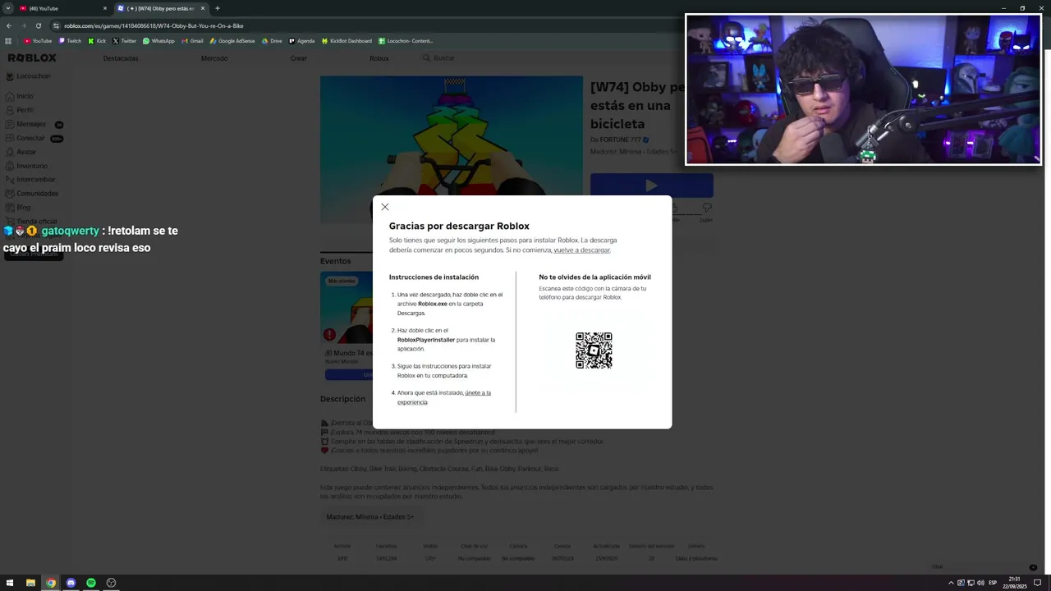
Task: Go forward in browser history
Action: point(23,25)
